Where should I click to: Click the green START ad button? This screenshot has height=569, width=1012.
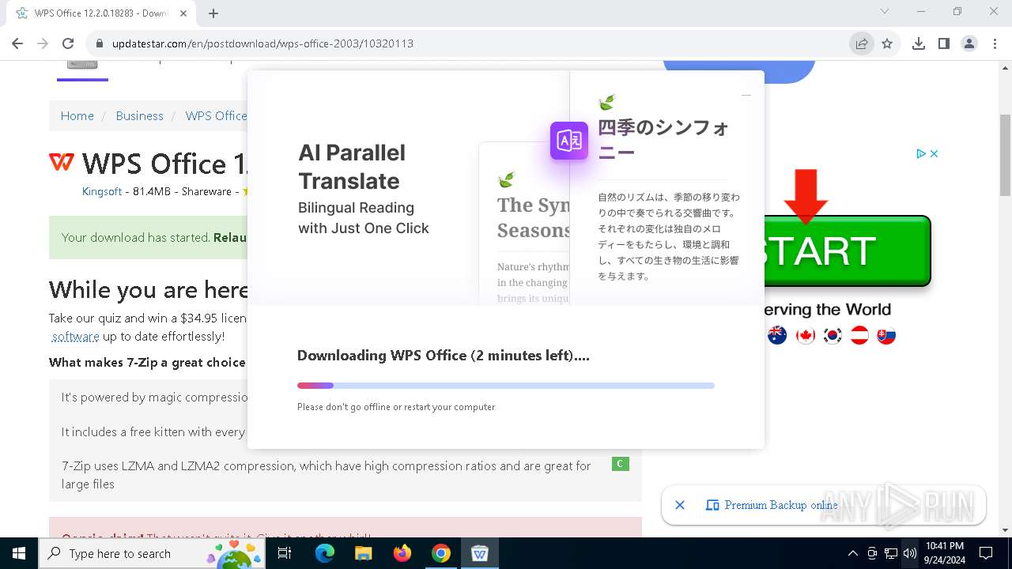click(x=848, y=251)
